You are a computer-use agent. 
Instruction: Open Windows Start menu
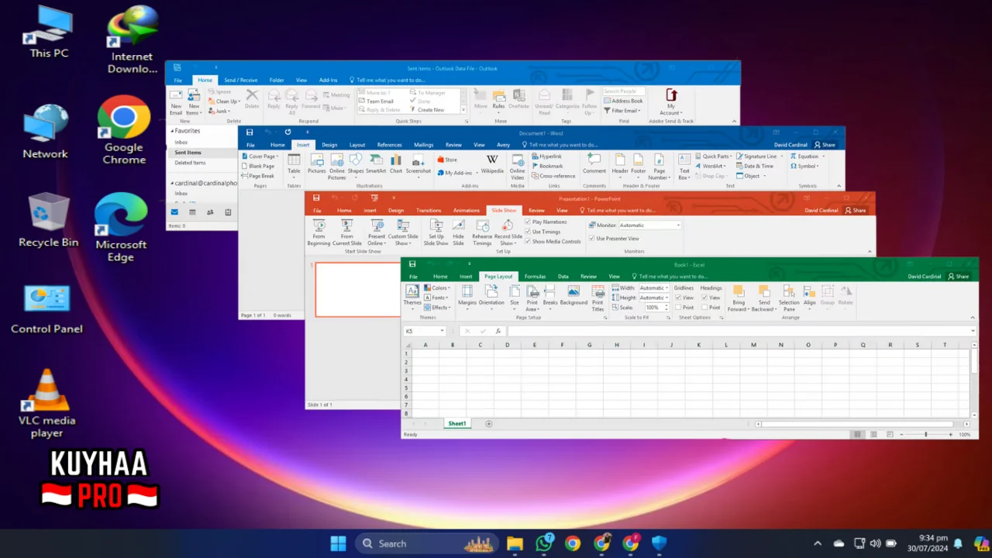339,543
